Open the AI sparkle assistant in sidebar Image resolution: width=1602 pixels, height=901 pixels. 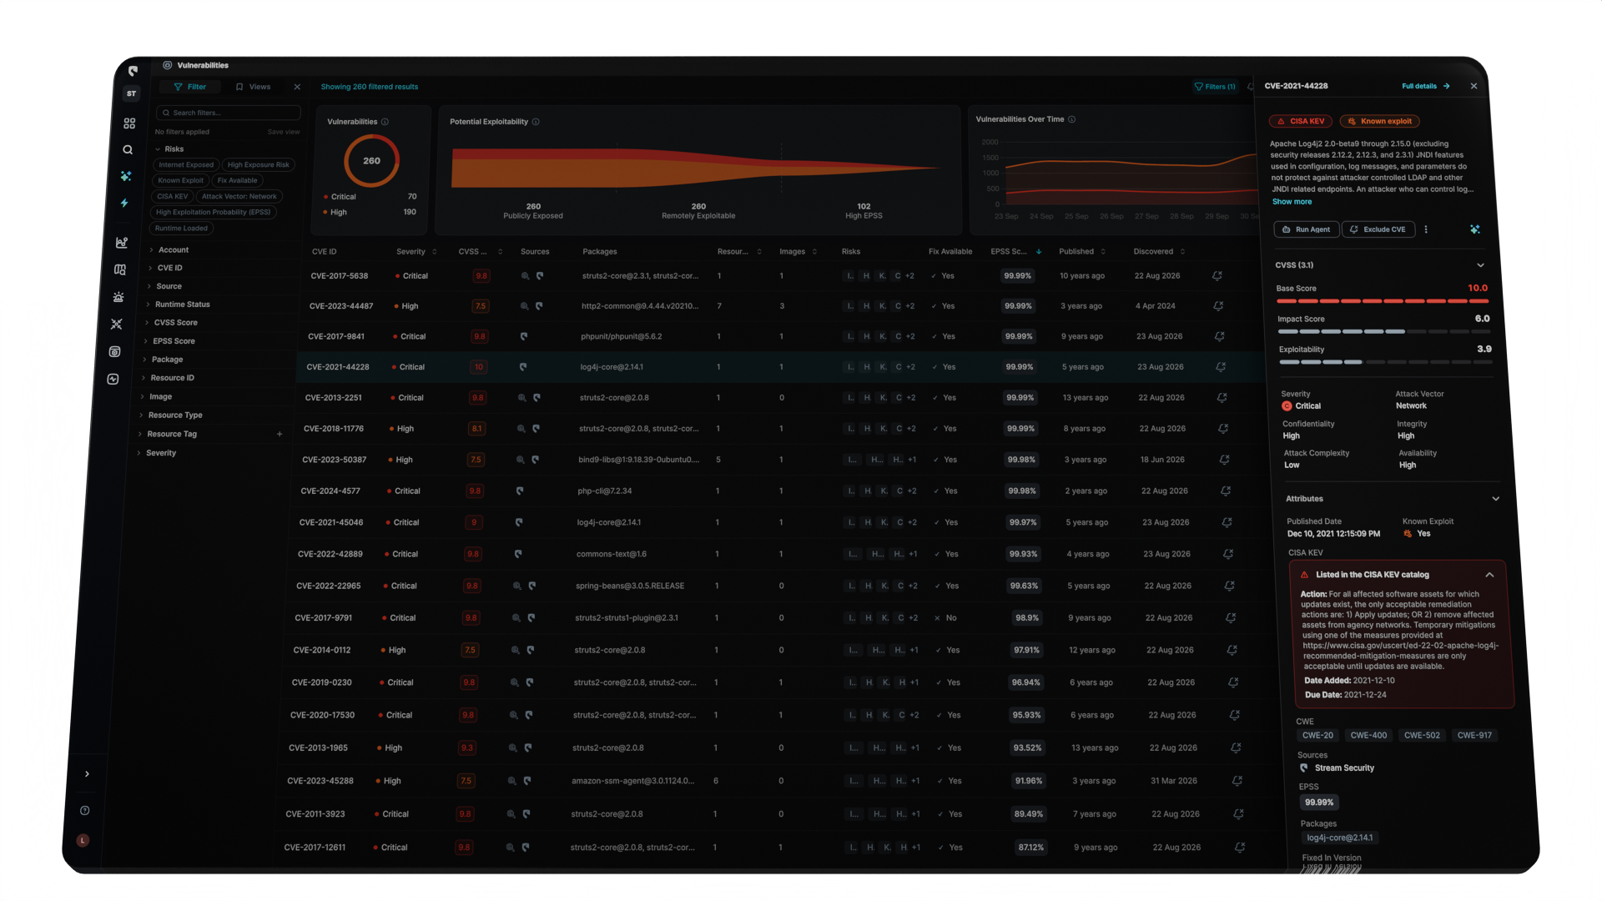tap(126, 176)
